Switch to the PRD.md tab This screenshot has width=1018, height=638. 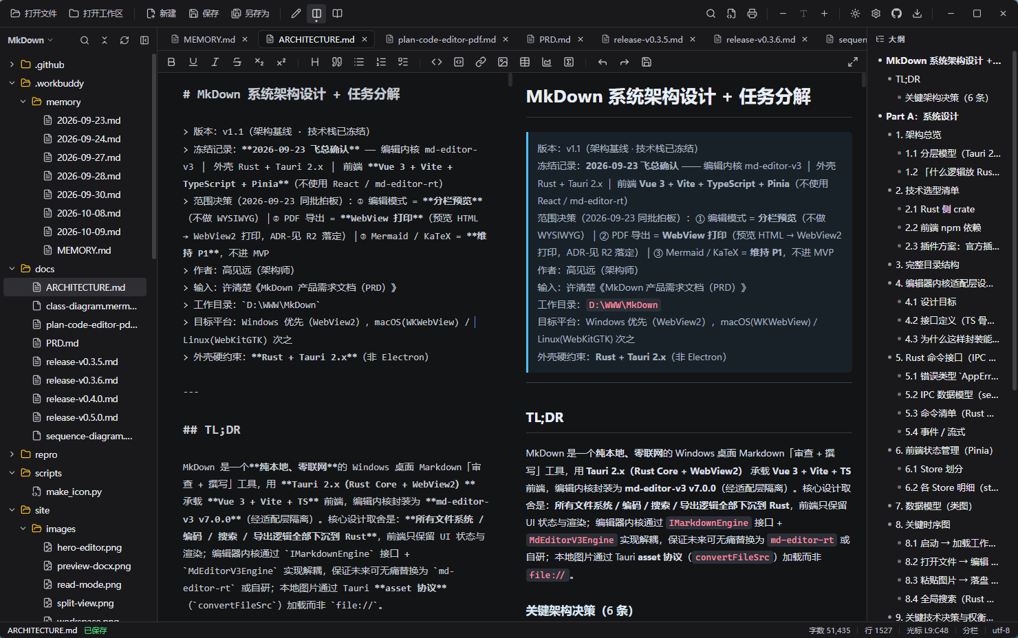(x=554, y=39)
